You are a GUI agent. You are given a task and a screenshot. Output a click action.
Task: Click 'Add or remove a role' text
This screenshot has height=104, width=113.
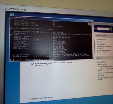[42, 65]
